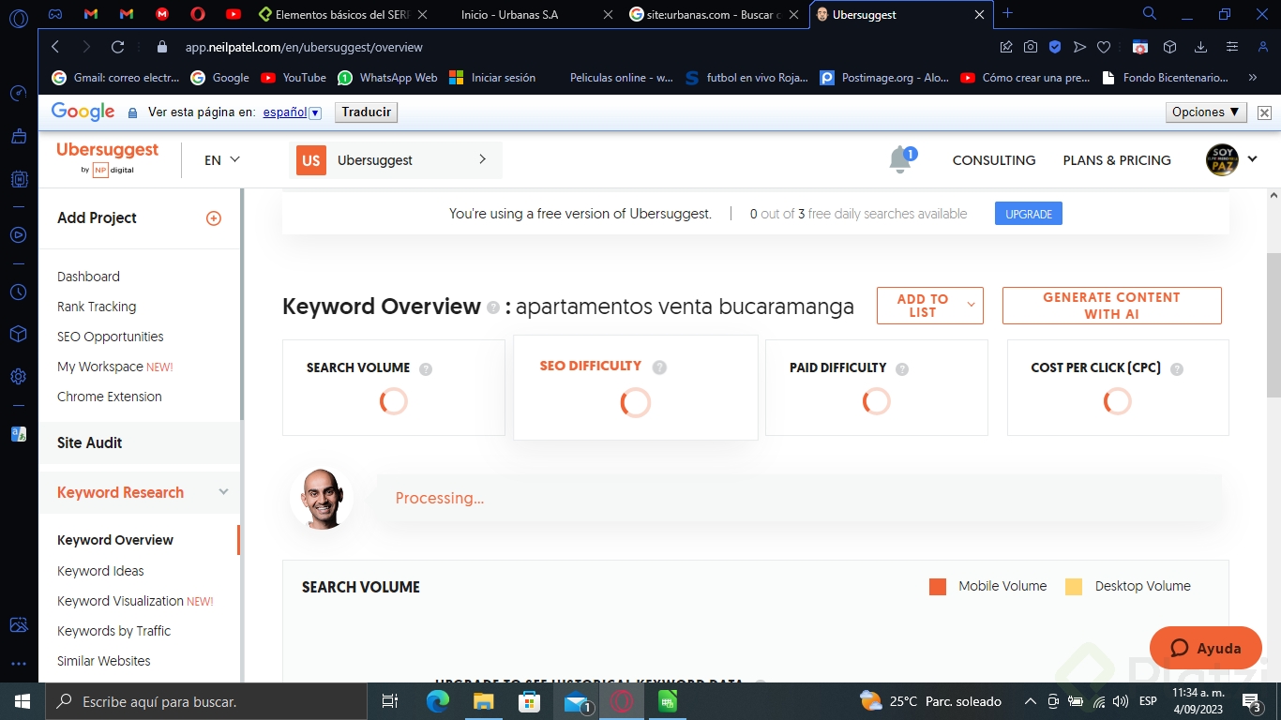Open File Explorer from the taskbar
This screenshot has height=720, width=1281.
(x=483, y=701)
